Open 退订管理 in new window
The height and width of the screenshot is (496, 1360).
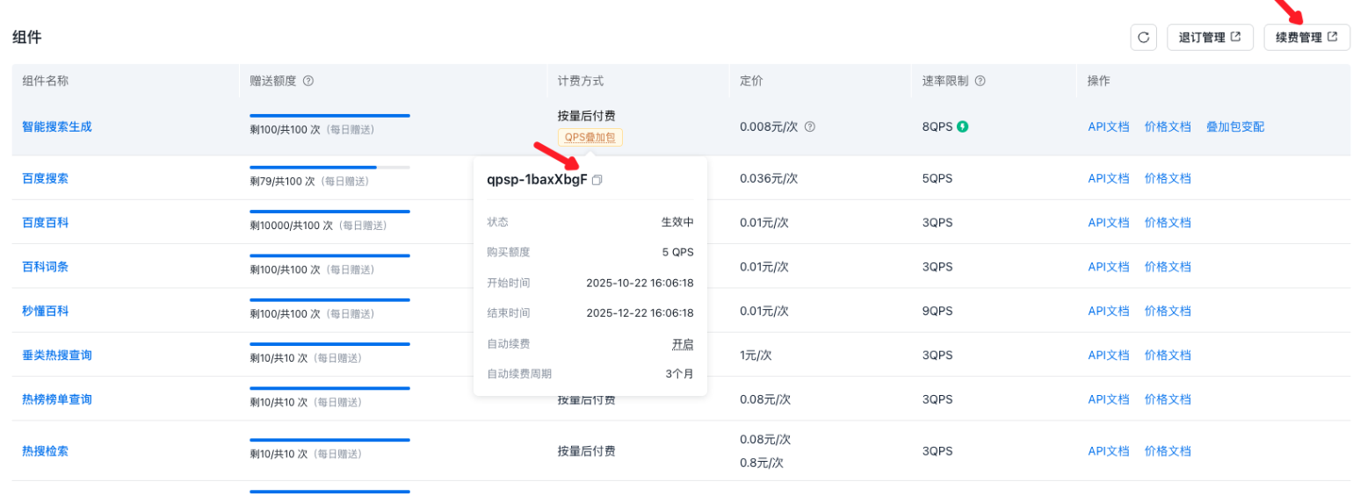click(x=1210, y=38)
